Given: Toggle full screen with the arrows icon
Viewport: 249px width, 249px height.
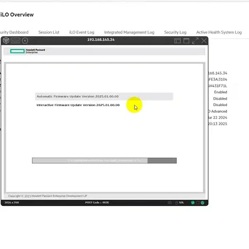Looking at the screenshot, I should 195,41.
